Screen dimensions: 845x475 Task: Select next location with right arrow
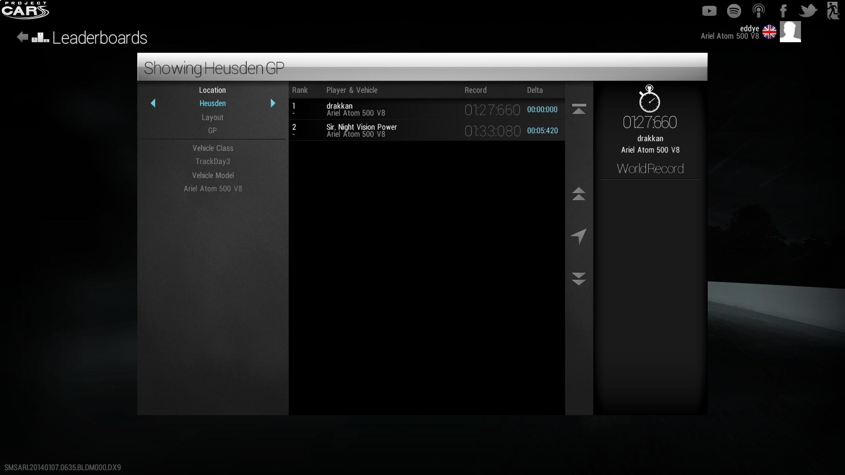click(273, 103)
